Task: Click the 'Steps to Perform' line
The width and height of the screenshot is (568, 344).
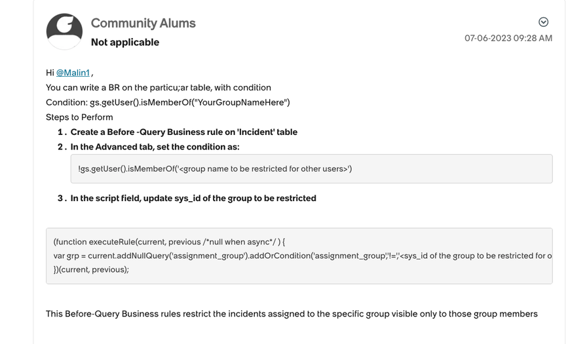Action: pos(79,117)
